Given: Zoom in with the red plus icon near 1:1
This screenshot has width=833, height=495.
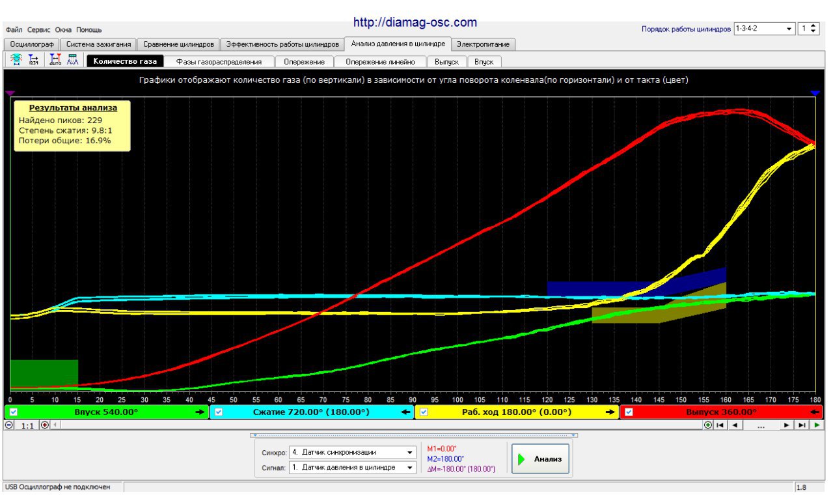Looking at the screenshot, I should 45,425.
